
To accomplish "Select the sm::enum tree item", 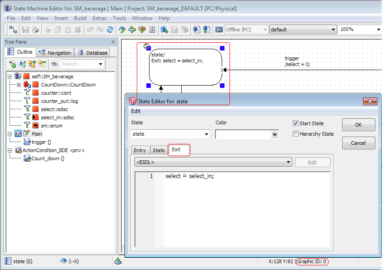I will [52, 126].
